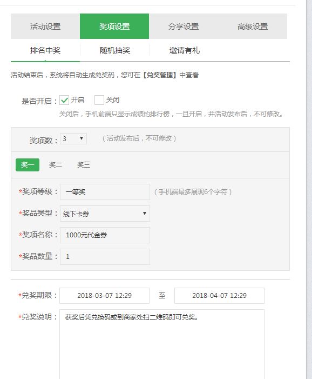Image resolution: width=312 pixels, height=379 pixels.
Task: Open the 奖项数 dropdown showing 3
Action: pos(73,139)
